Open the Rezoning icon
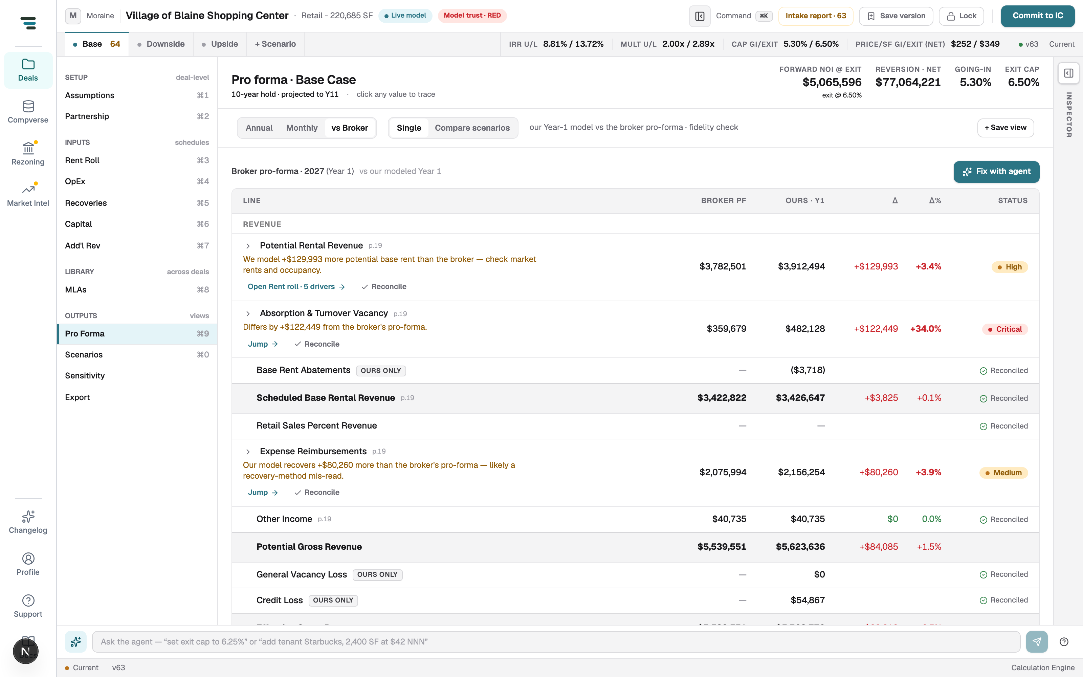The width and height of the screenshot is (1083, 677). [x=28, y=148]
